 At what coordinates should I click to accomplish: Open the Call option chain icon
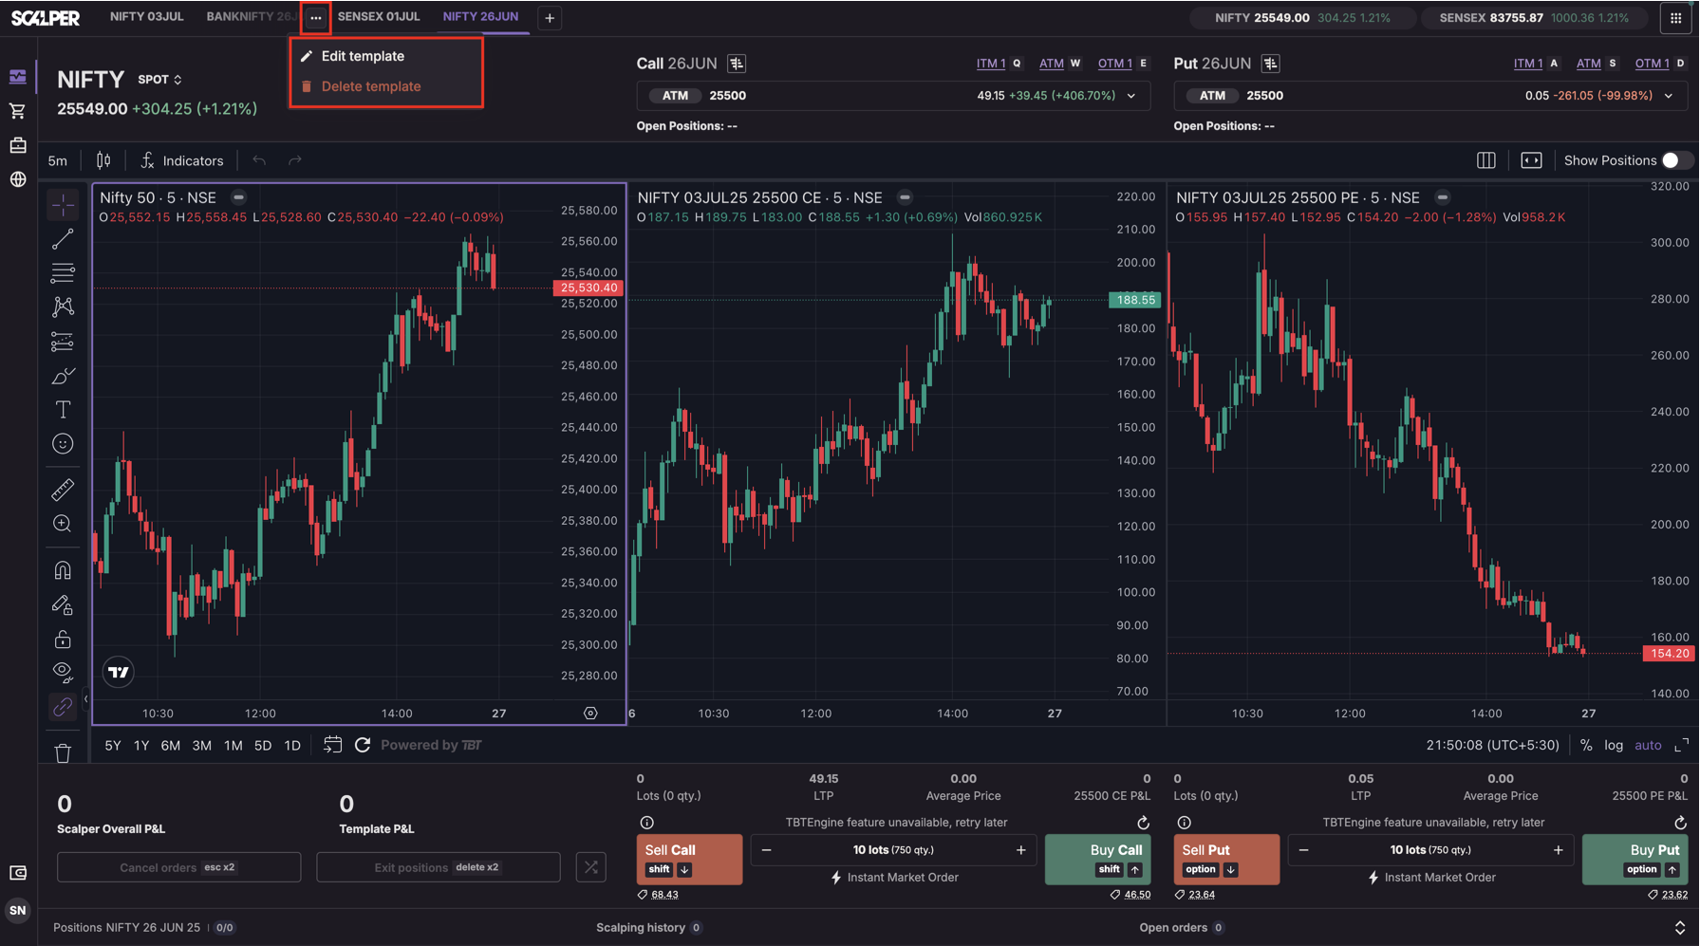737,64
